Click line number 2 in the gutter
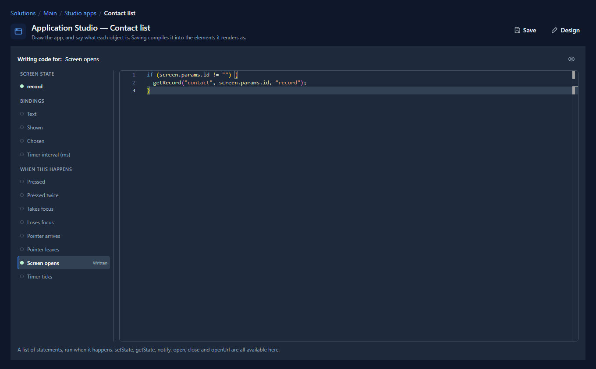 pos(134,83)
